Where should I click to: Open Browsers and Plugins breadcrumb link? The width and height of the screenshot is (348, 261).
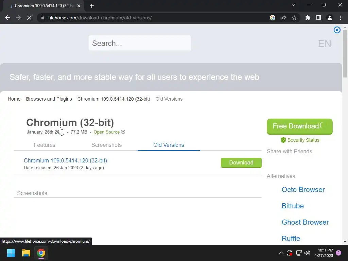49,99
